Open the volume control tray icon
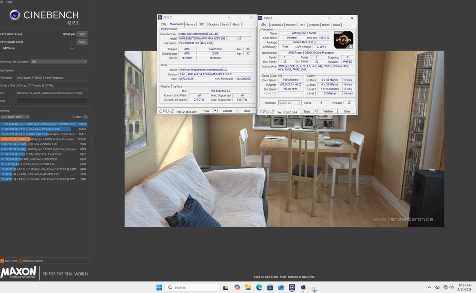Screen dimensions: 476x293 pos(451,288)
